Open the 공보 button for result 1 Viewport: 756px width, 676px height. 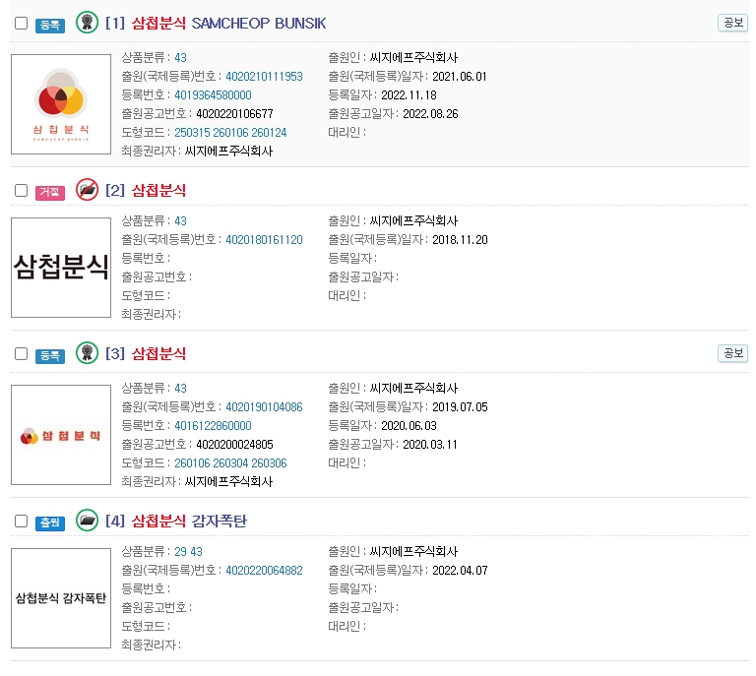pos(732,23)
